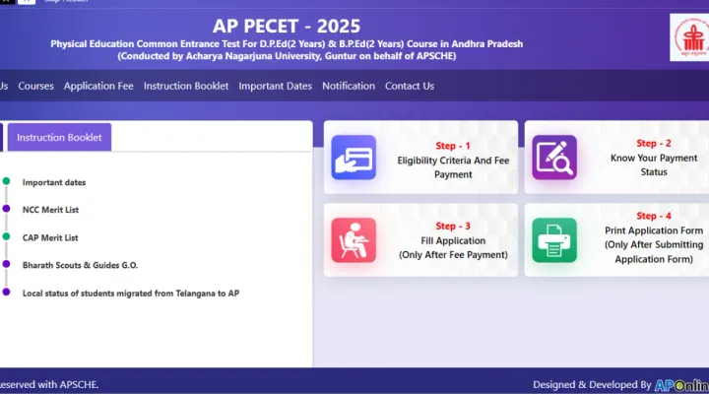Click the university logo in the header

pos(688,38)
